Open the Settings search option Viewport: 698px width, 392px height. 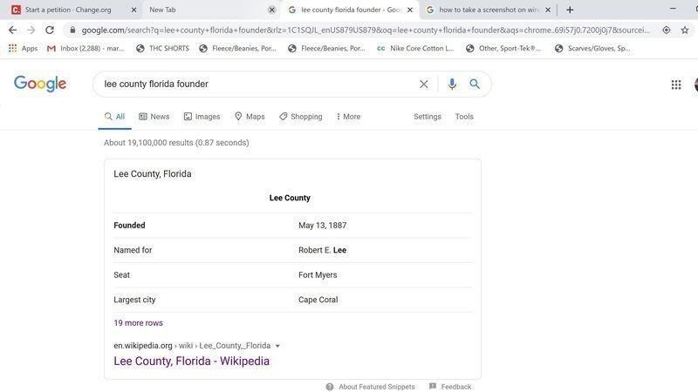pyautogui.click(x=428, y=117)
